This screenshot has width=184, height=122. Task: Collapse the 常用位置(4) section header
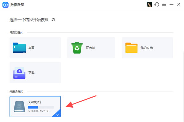(16, 33)
